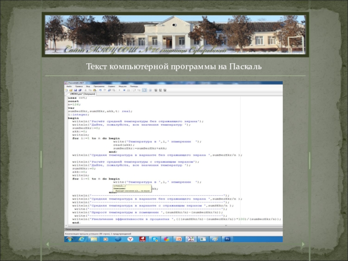Open the Сервис menu
348x261 pixels.
click(x=112, y=87)
